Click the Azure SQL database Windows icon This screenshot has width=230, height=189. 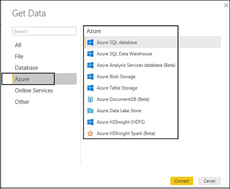[x=90, y=42]
